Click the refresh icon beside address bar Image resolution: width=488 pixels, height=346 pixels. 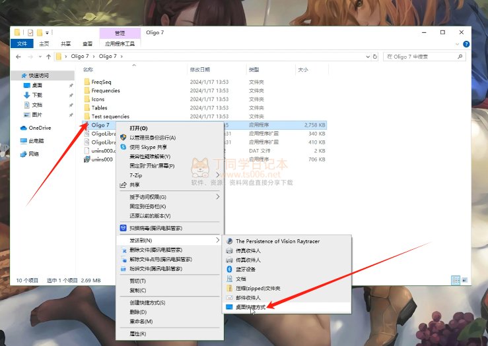pyautogui.click(x=375, y=57)
